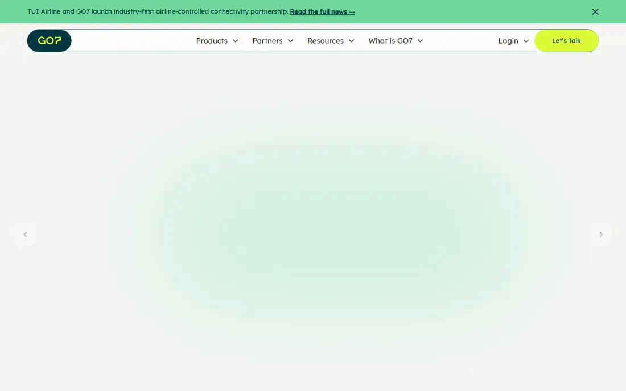Click the GO7 logo
The image size is (626, 391).
49,41
